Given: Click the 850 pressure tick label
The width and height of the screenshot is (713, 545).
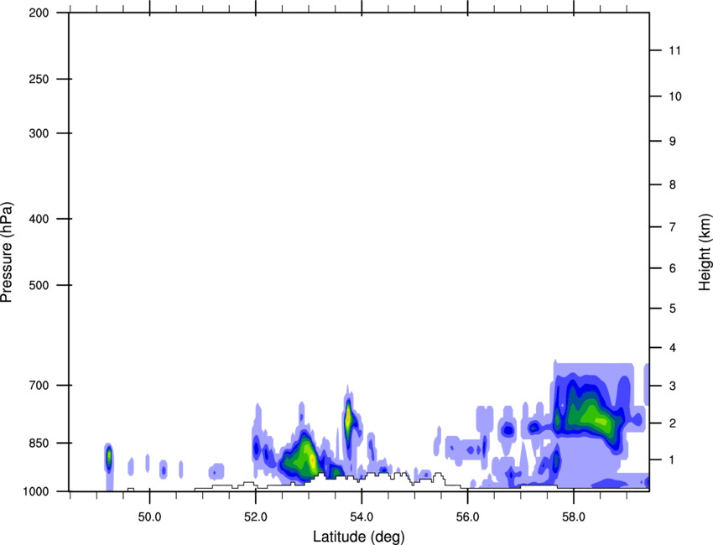Looking at the screenshot, I should 39,443.
